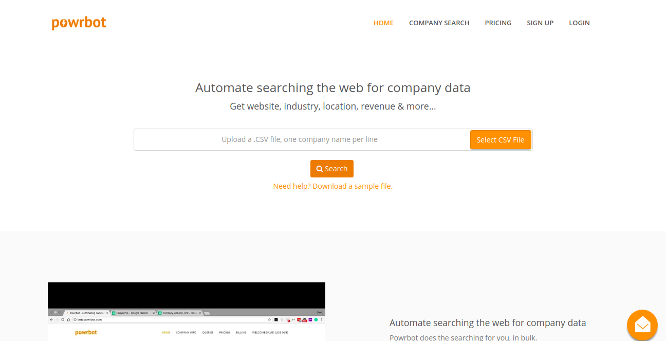Open the PRICING menu item
This screenshot has height=341, width=666.
pyautogui.click(x=498, y=23)
